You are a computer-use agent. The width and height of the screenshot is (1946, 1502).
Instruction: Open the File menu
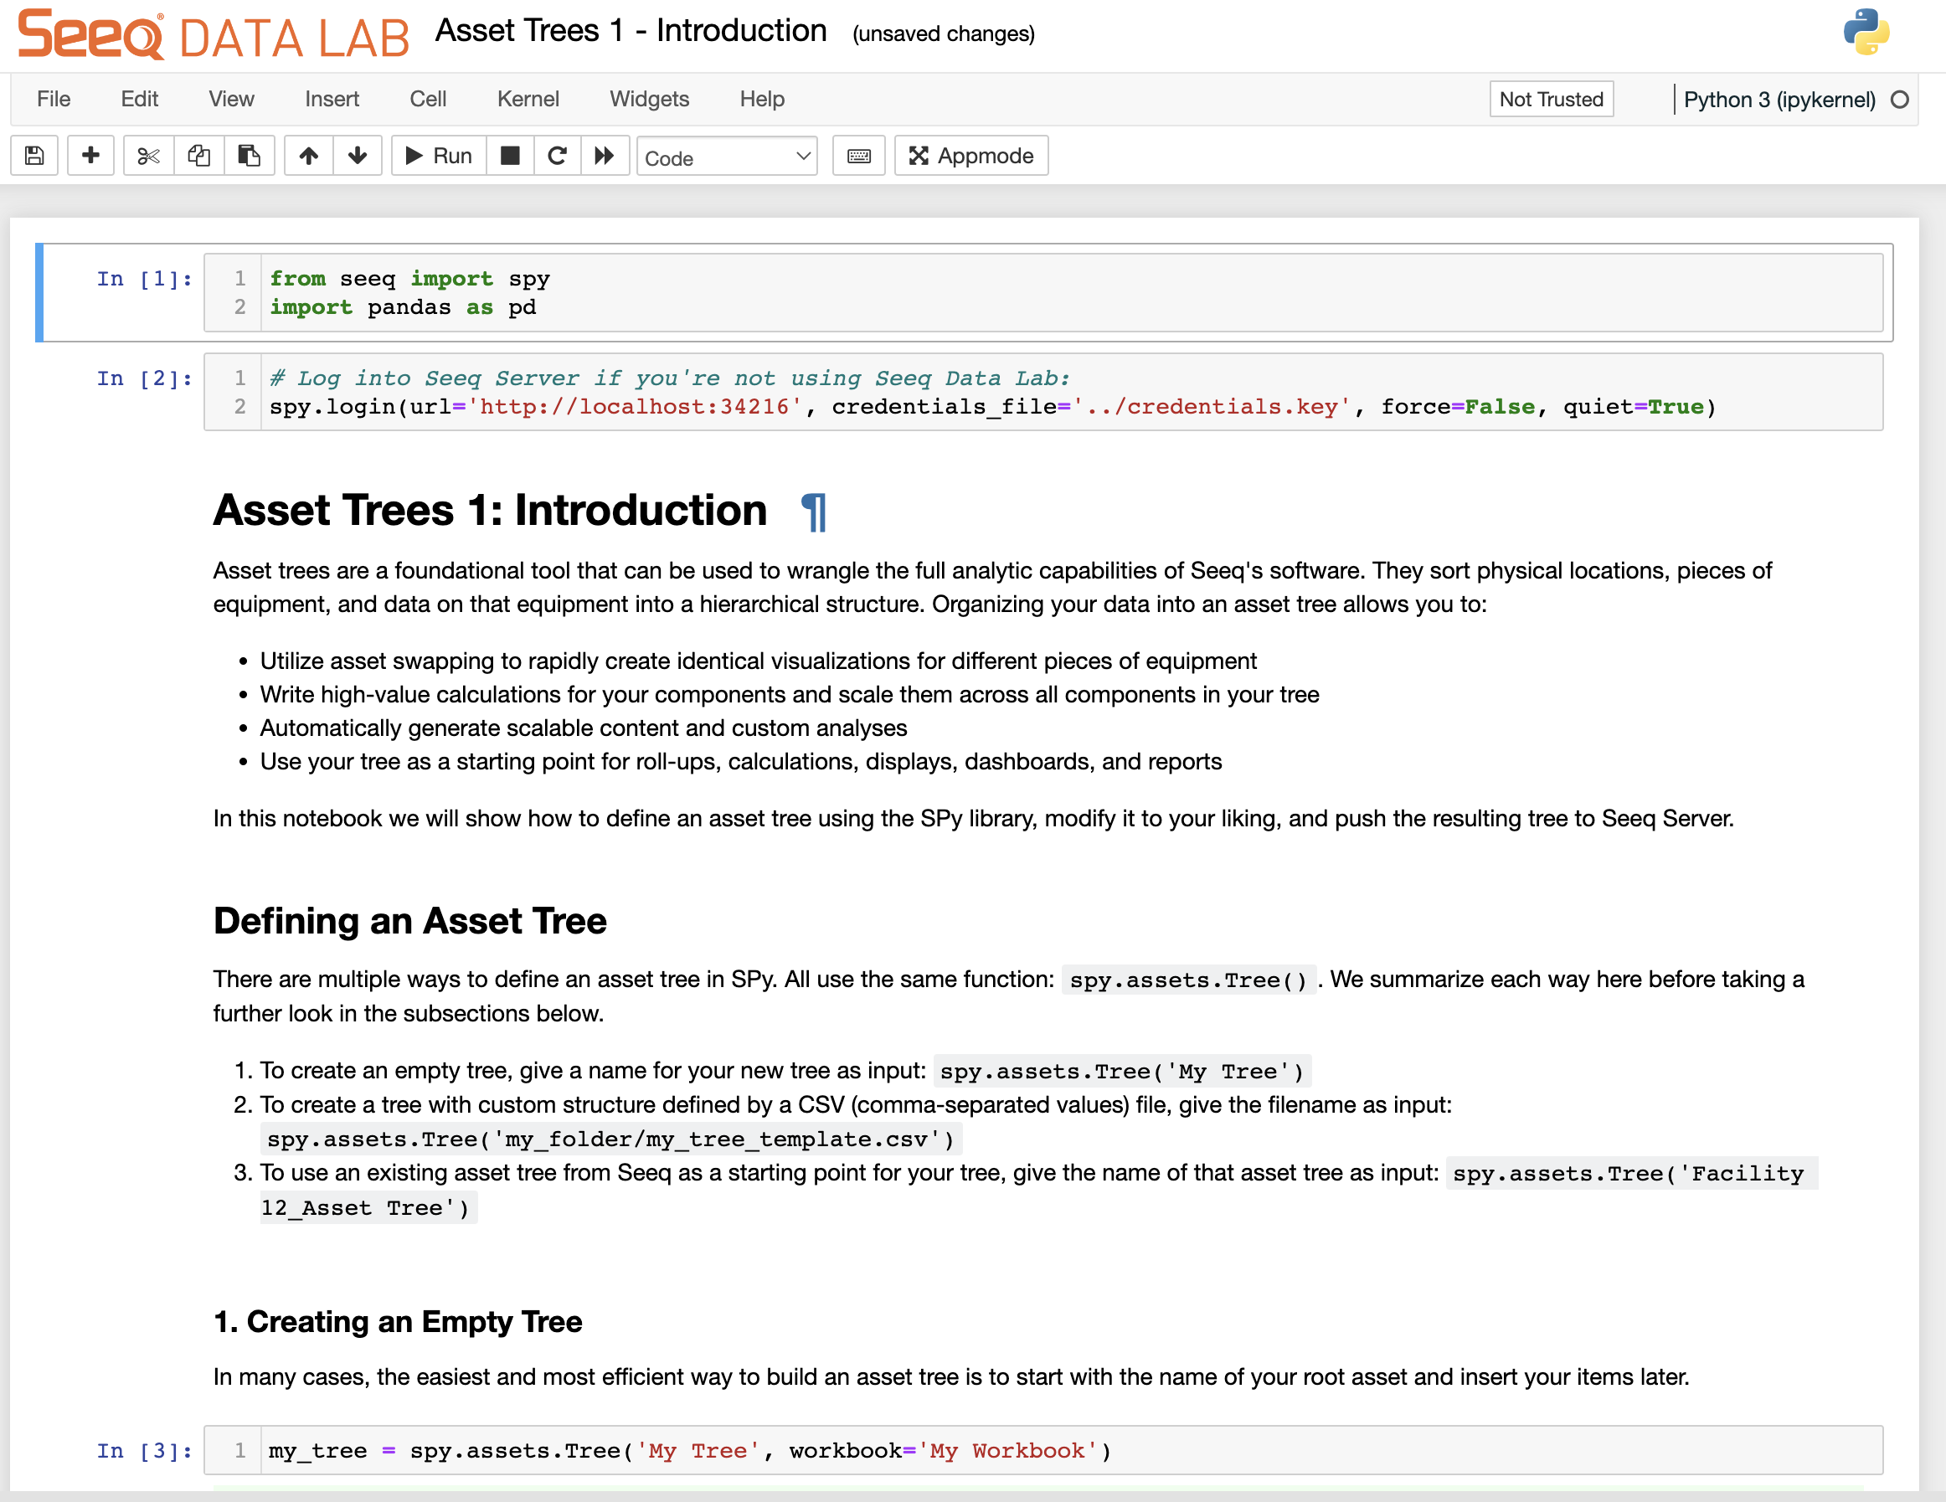click(x=54, y=99)
